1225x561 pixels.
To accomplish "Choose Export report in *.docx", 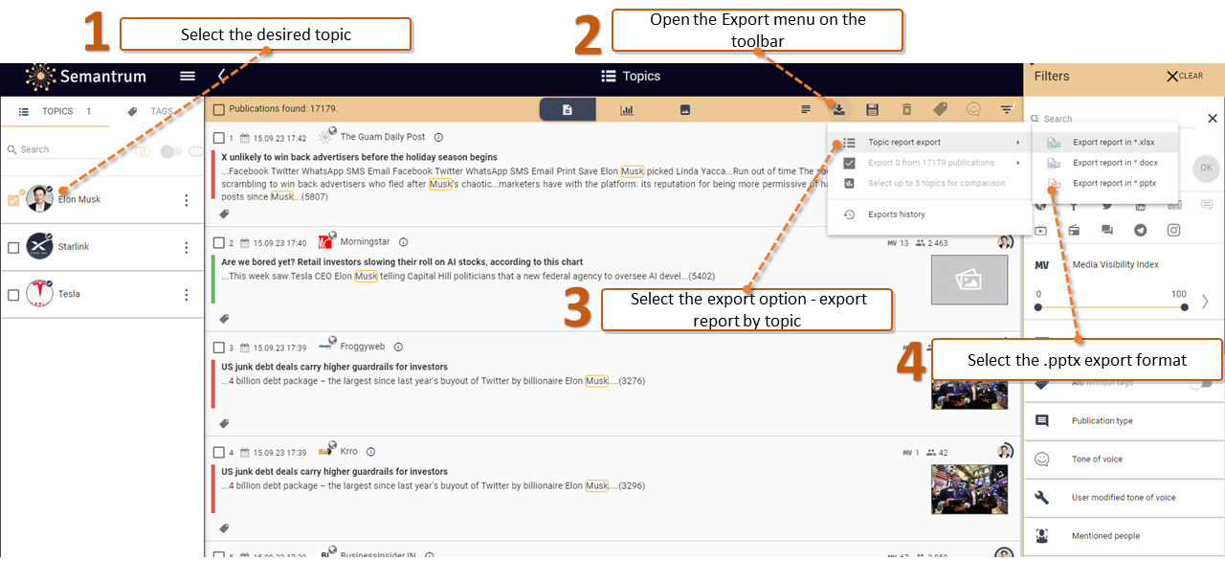I will (x=1105, y=163).
